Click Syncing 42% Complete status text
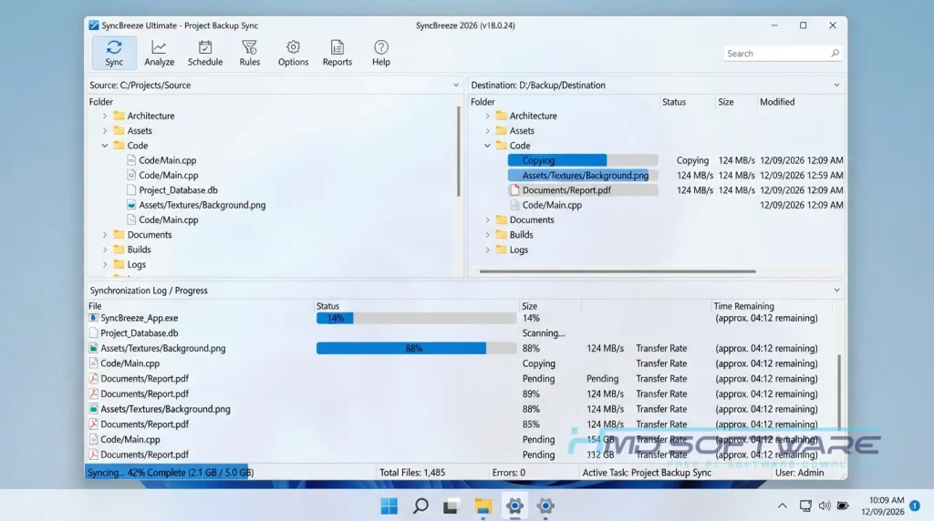 point(171,473)
